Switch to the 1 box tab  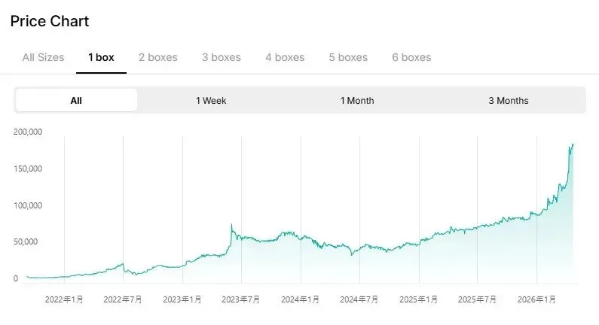click(x=101, y=57)
